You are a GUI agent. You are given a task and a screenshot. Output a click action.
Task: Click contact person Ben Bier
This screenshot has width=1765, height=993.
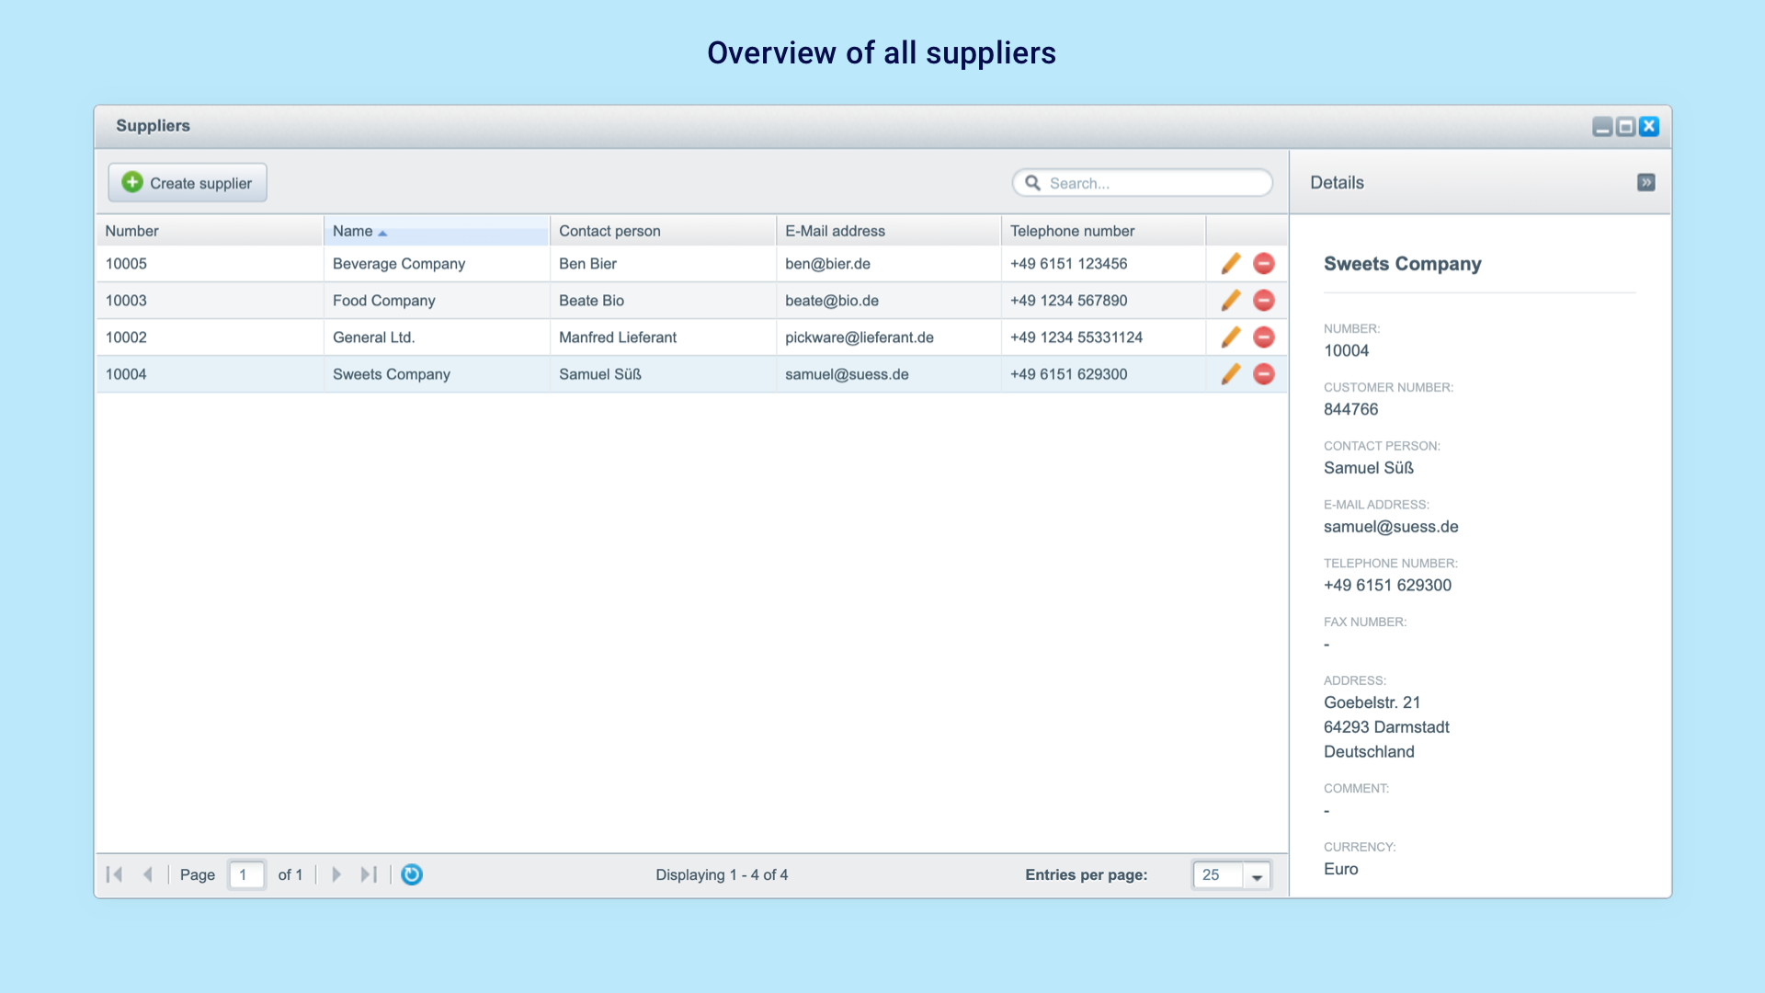(x=662, y=264)
